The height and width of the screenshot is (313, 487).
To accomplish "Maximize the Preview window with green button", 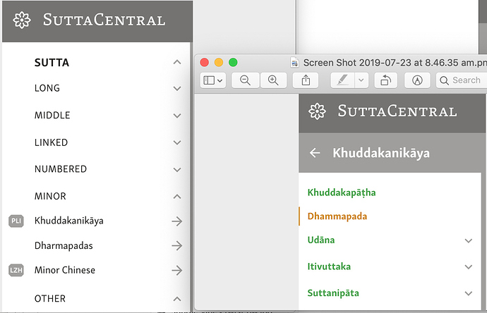I will point(233,62).
